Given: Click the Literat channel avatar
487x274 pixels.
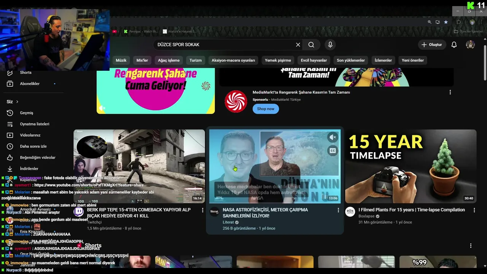Looking at the screenshot, I should [215, 212].
